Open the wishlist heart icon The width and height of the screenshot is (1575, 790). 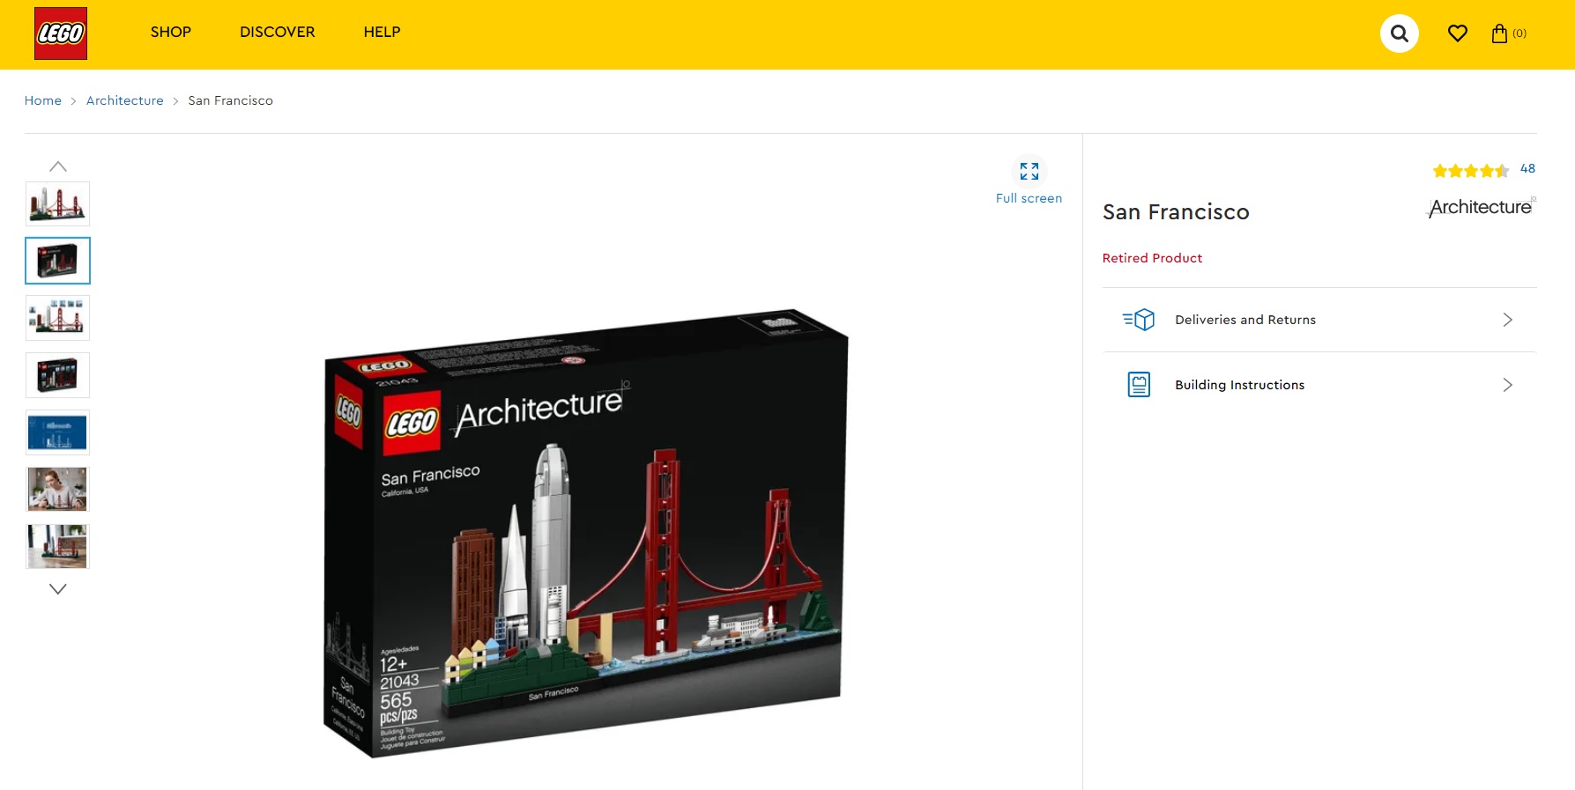(x=1458, y=33)
